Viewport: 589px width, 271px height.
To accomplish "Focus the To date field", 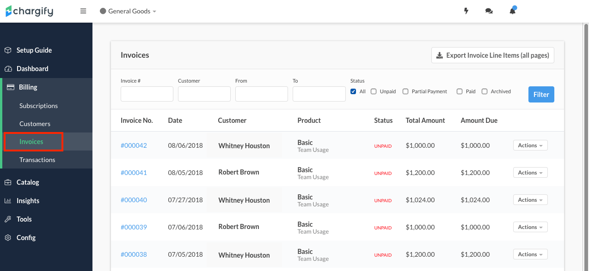I will (x=319, y=94).
